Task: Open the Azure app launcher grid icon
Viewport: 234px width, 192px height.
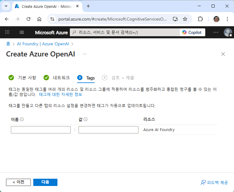Action: [x=7, y=32]
